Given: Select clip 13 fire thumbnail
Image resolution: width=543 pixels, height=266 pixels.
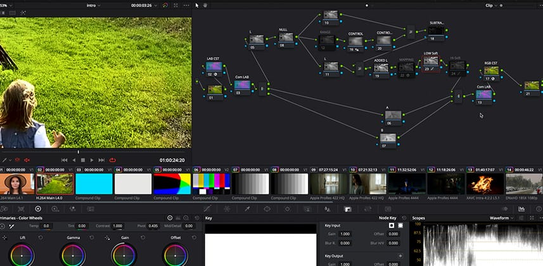Looking at the screenshot, I should pyautogui.click(x=485, y=184).
